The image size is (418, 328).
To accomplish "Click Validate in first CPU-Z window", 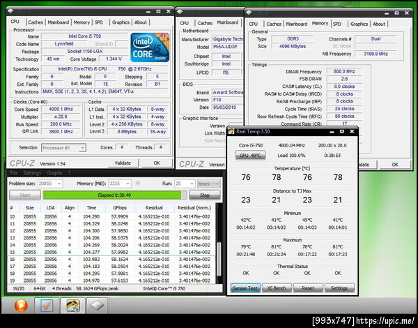I will click(x=123, y=163).
